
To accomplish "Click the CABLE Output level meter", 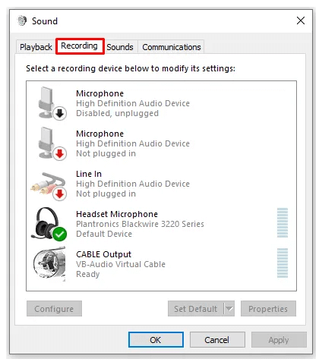I will [283, 263].
